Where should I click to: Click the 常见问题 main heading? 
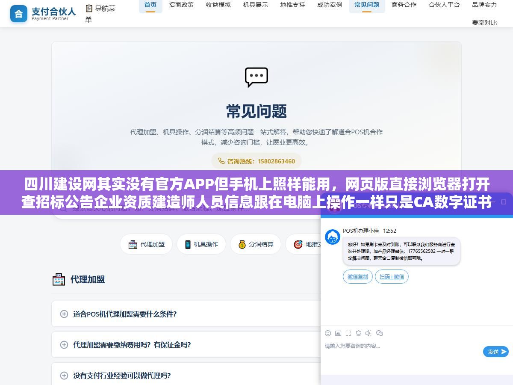tap(256, 111)
